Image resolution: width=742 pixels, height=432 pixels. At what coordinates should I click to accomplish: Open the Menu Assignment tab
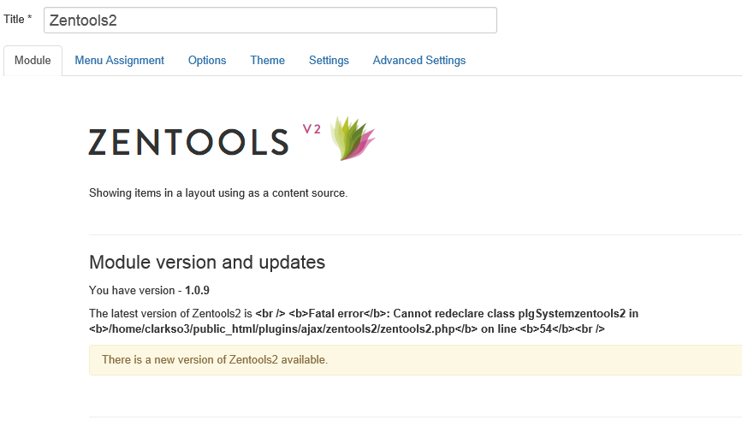tap(119, 61)
